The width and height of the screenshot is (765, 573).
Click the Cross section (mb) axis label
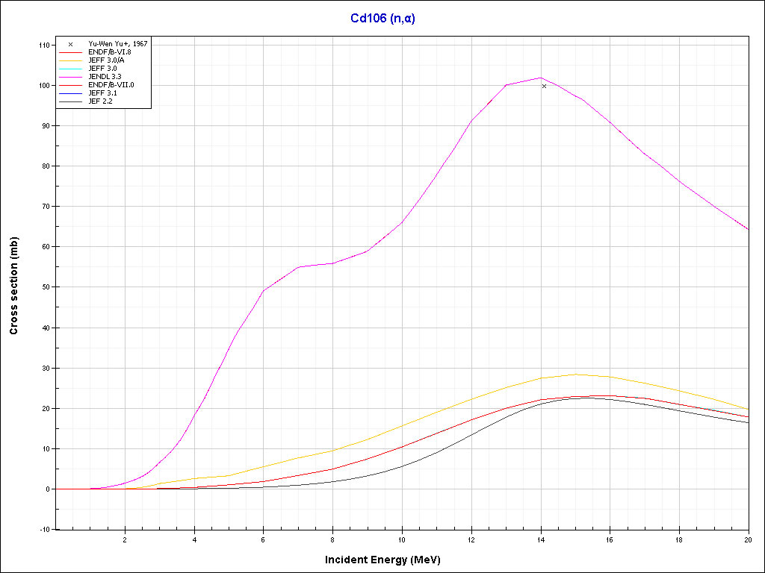tap(14, 286)
